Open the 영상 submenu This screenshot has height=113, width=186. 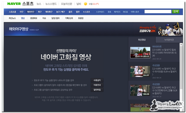[23, 18]
